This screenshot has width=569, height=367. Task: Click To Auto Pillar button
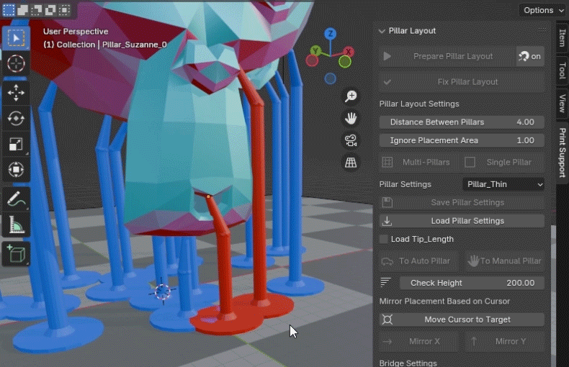coord(418,260)
